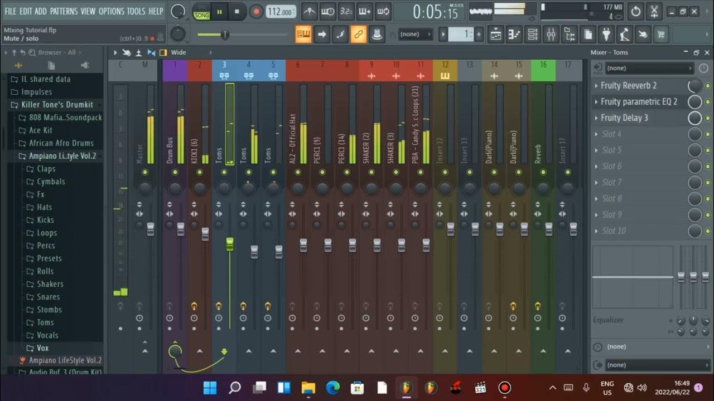The width and height of the screenshot is (714, 401).
Task: Open the Claps folder in browser
Action: [x=46, y=169]
